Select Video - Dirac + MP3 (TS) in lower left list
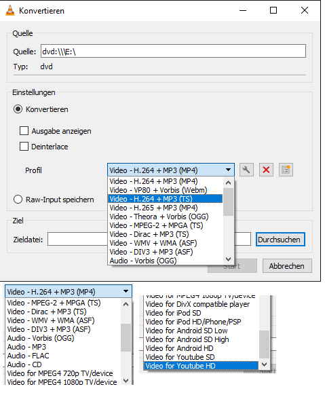325x393 pixels. [x=63, y=312]
